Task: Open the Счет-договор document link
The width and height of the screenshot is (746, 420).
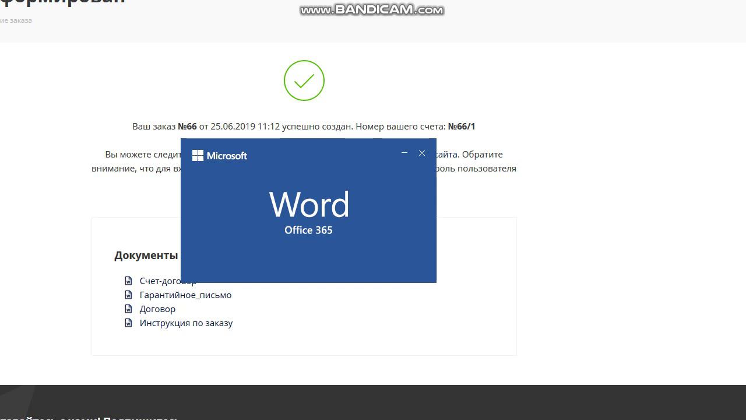Action: point(168,281)
